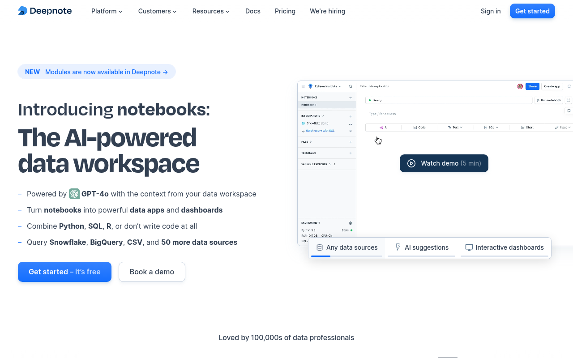Open Docs from the navigation bar
This screenshot has height=358, width=573.
click(252, 11)
